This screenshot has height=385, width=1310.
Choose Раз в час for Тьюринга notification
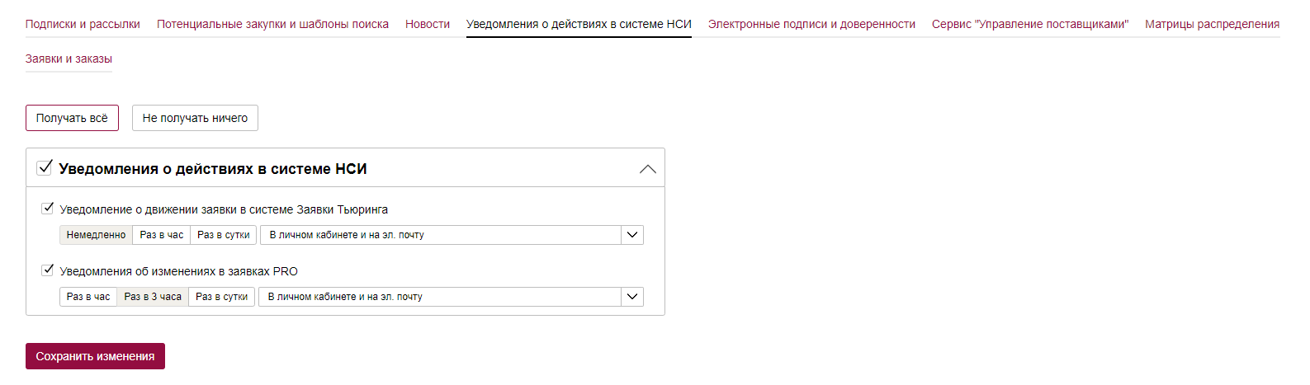(162, 235)
